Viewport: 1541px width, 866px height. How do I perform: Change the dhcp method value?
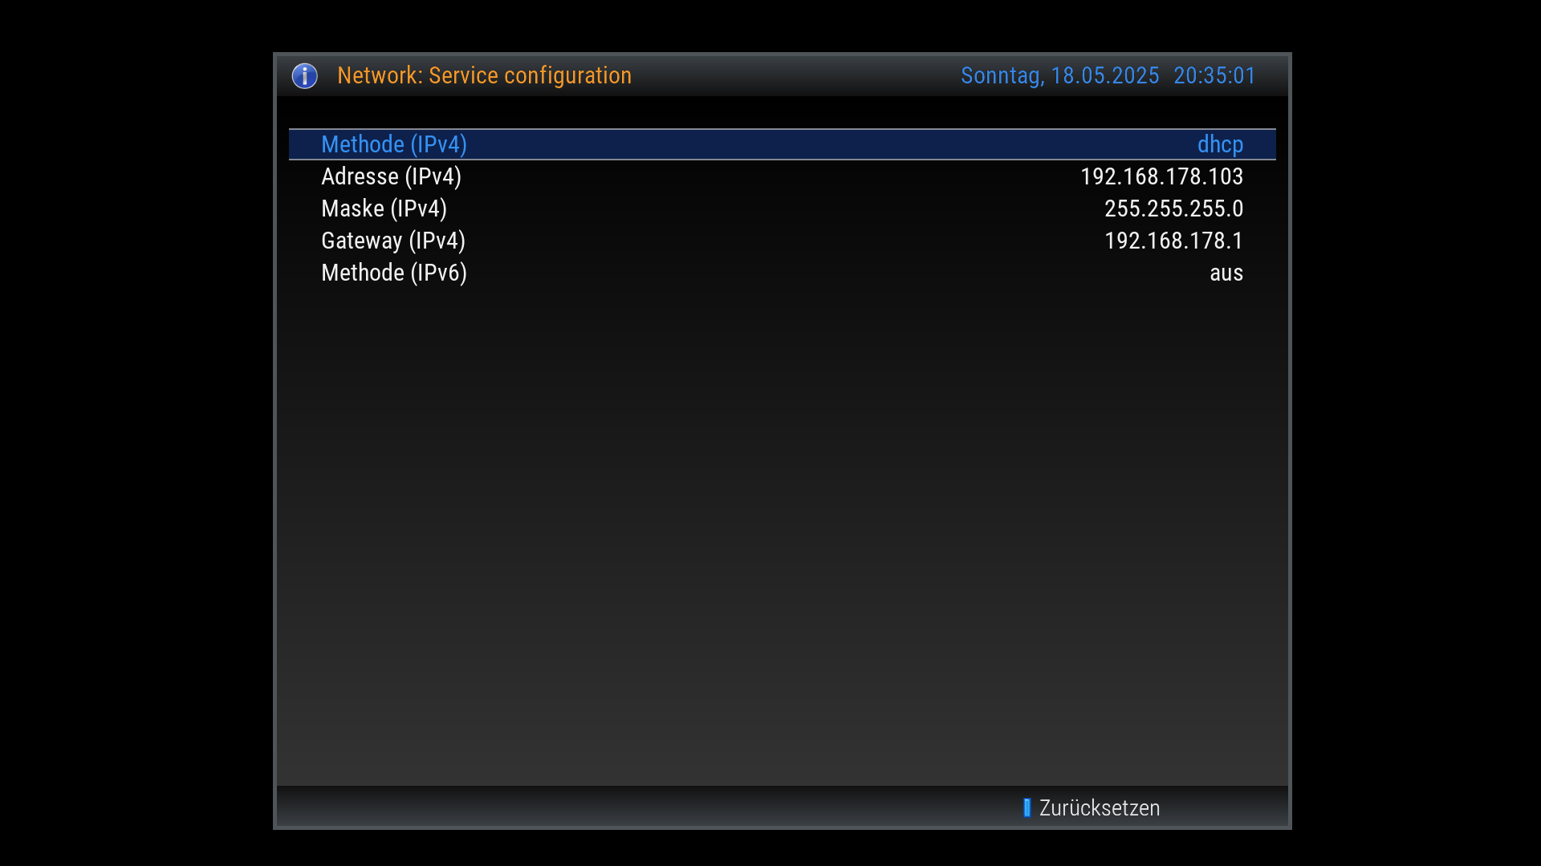[1219, 144]
